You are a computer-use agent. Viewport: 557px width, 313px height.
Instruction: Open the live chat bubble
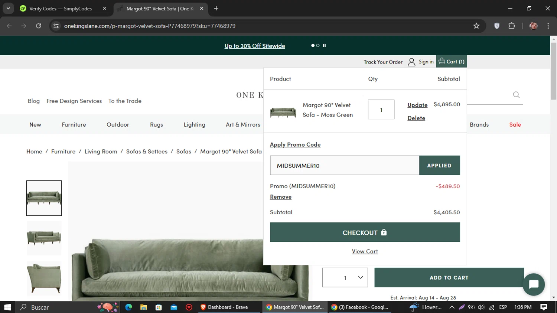point(534,284)
